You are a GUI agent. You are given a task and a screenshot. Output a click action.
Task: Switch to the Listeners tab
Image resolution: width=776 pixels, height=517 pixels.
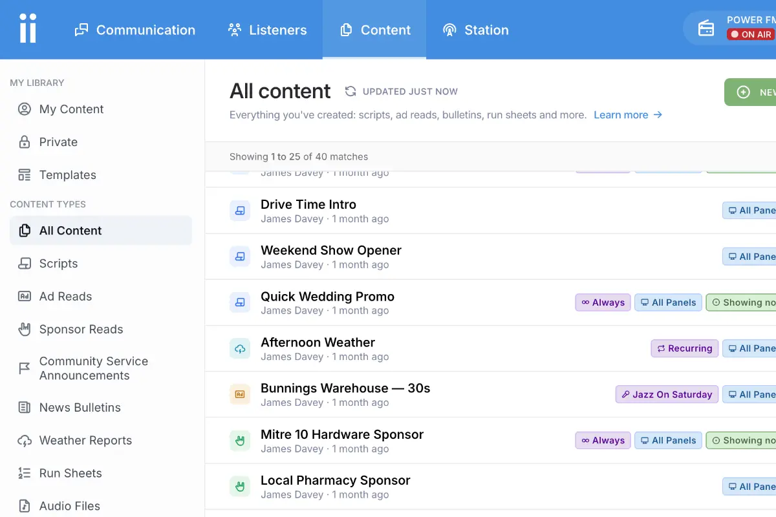click(x=267, y=30)
